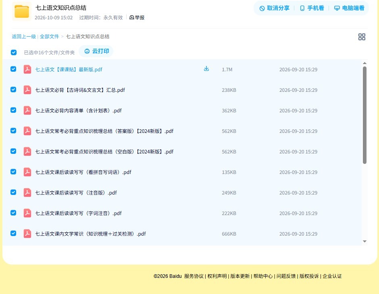Open 七上语文【课课贴】最新版.pdf file name
The width and height of the screenshot is (379, 294).
point(69,70)
